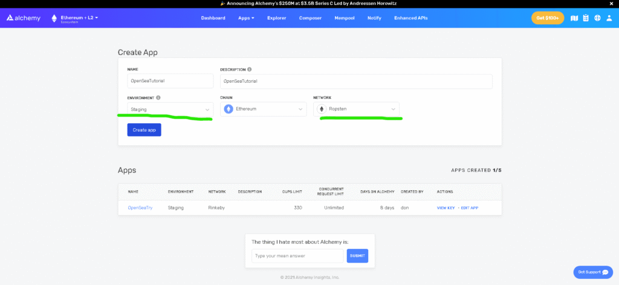619x285 pixels.
Task: Focus the "Type your mean answer" field
Action: point(297,256)
